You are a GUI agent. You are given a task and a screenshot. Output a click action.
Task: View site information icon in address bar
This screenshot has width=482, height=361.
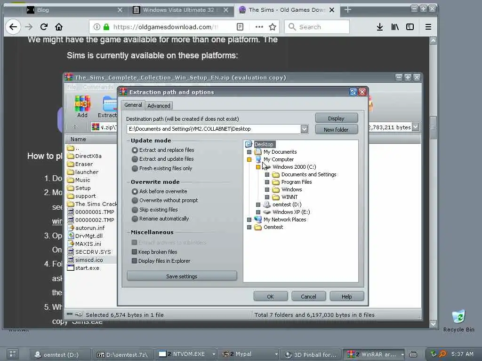click(x=97, y=27)
